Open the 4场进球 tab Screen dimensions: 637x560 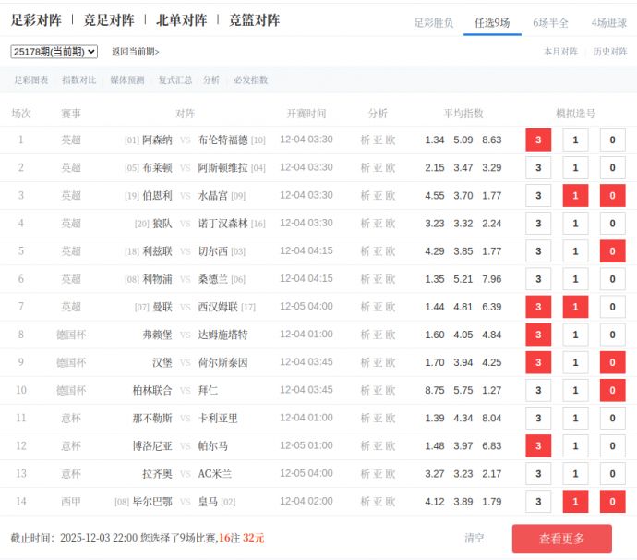tap(608, 22)
